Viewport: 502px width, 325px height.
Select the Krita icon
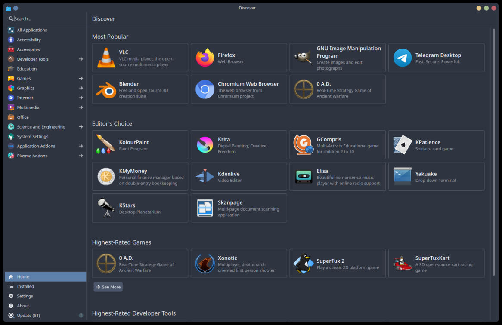click(x=205, y=145)
